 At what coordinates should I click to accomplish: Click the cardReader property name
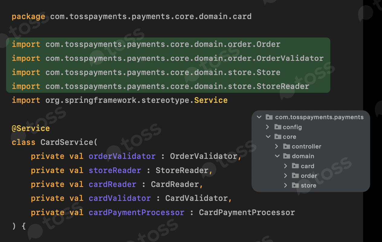[x=112, y=184]
